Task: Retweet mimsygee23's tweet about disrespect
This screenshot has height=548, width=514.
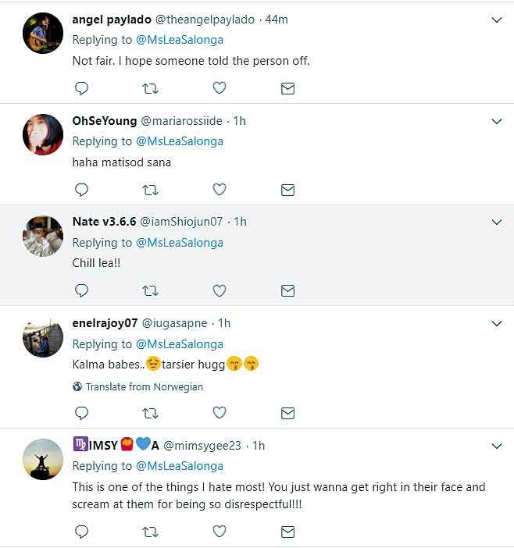Action: [x=151, y=532]
